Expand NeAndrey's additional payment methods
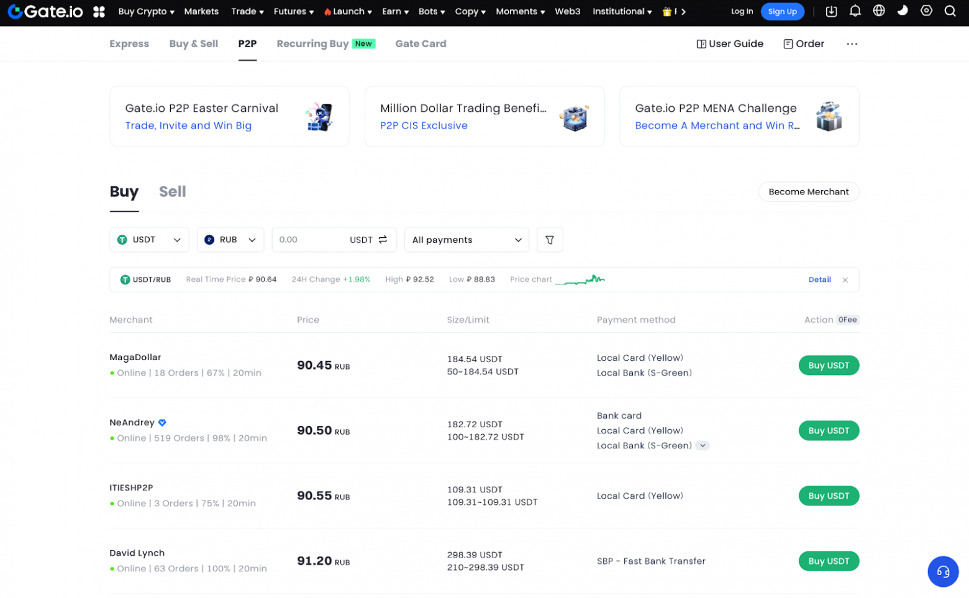The image size is (969, 598). pyautogui.click(x=703, y=446)
